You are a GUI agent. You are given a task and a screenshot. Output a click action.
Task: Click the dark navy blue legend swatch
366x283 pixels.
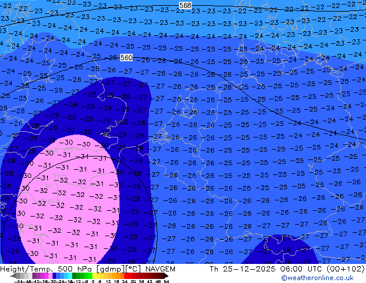coord(54,276)
